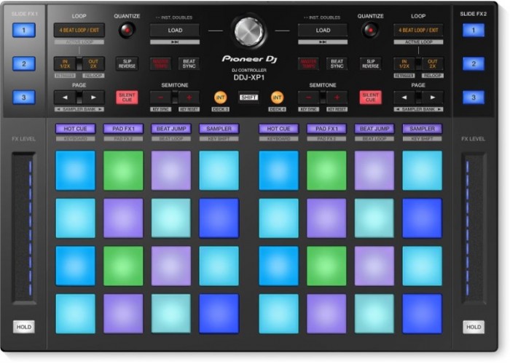Tap SLIDE FX2 button 1
This screenshot has width=510, height=364.
tap(474, 31)
